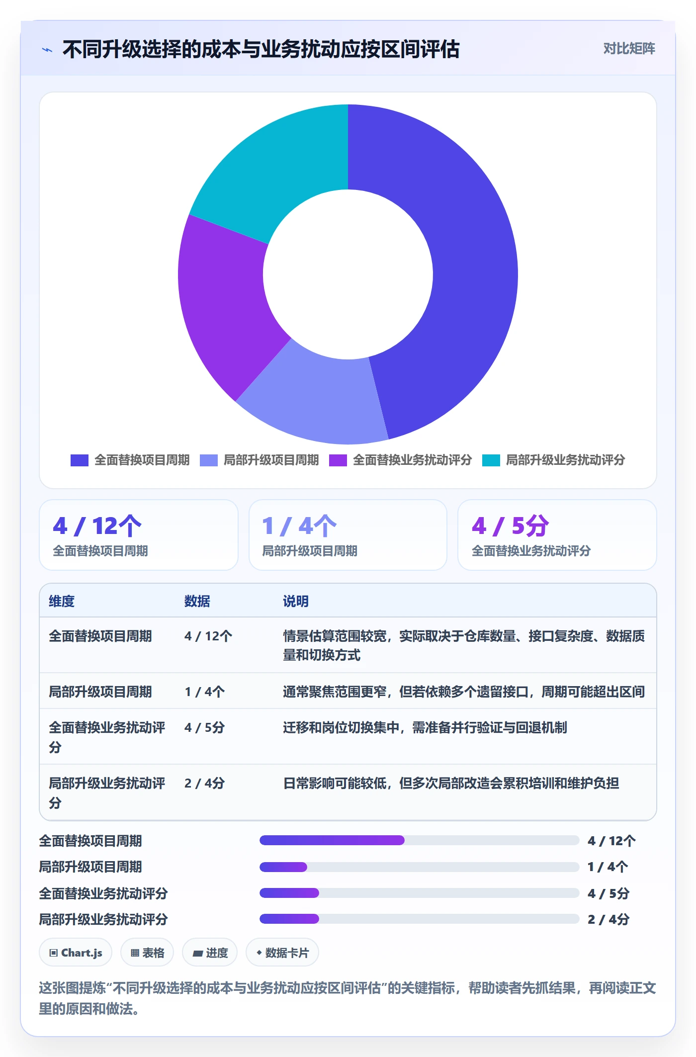Viewport: 696px width, 1057px height.
Task: Click the light periwinkle donut segment
Action: tap(318, 398)
